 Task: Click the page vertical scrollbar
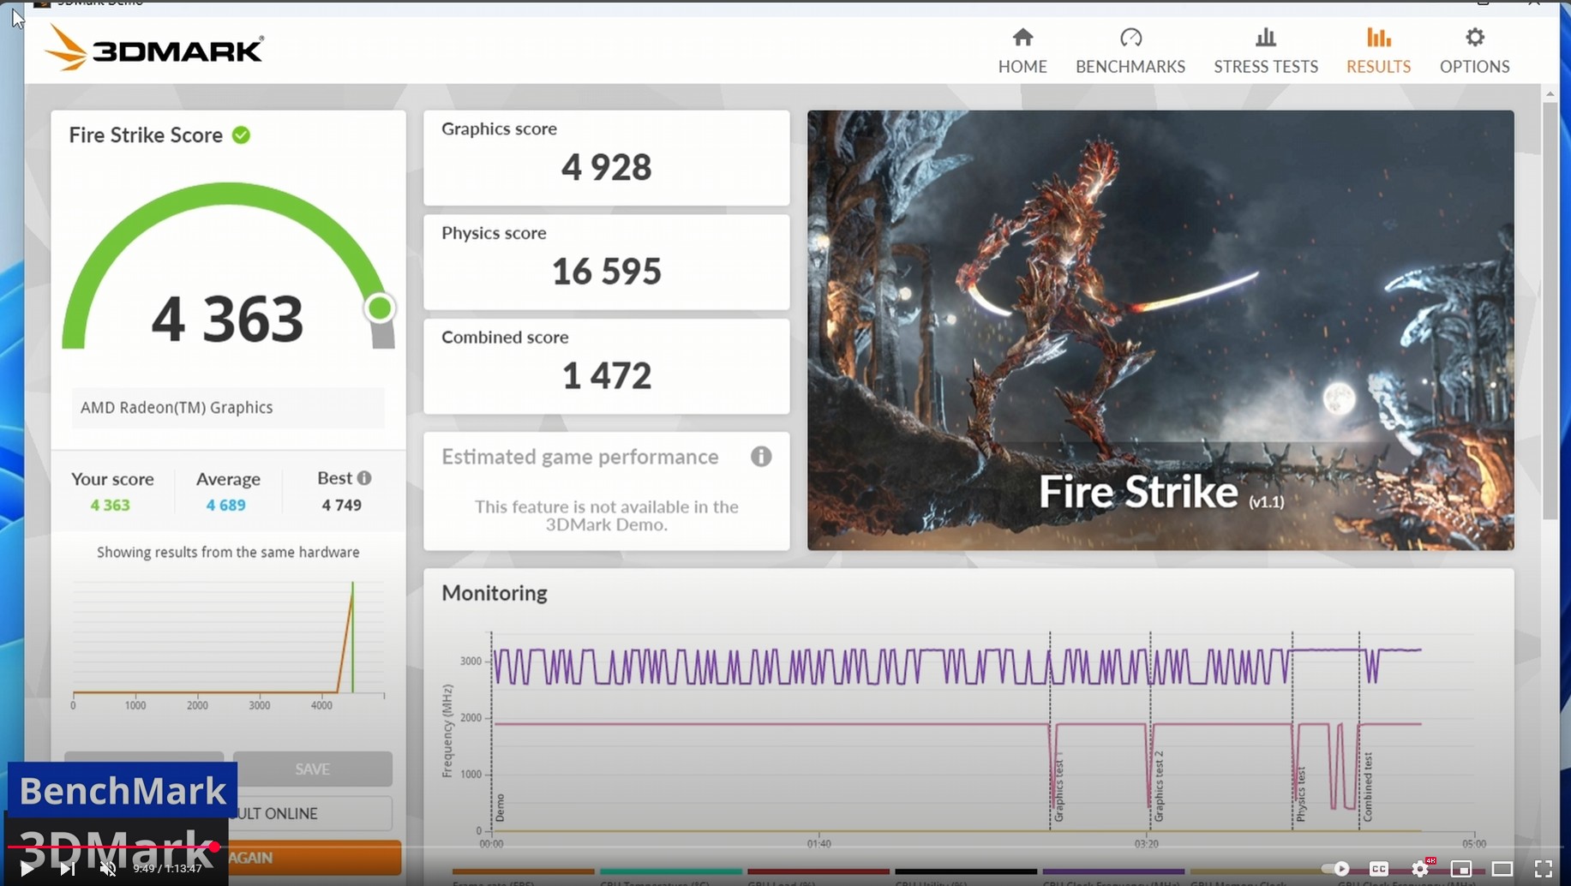[1550, 311]
